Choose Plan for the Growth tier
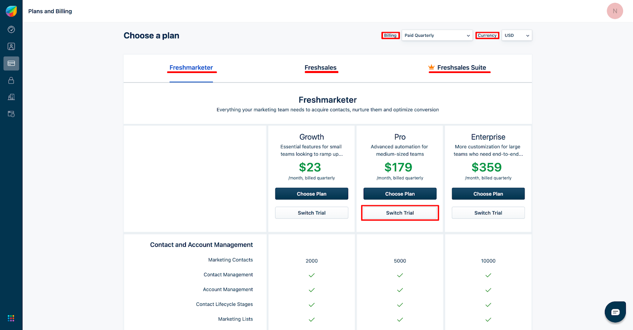Image resolution: width=633 pixels, height=330 pixels. (x=312, y=194)
